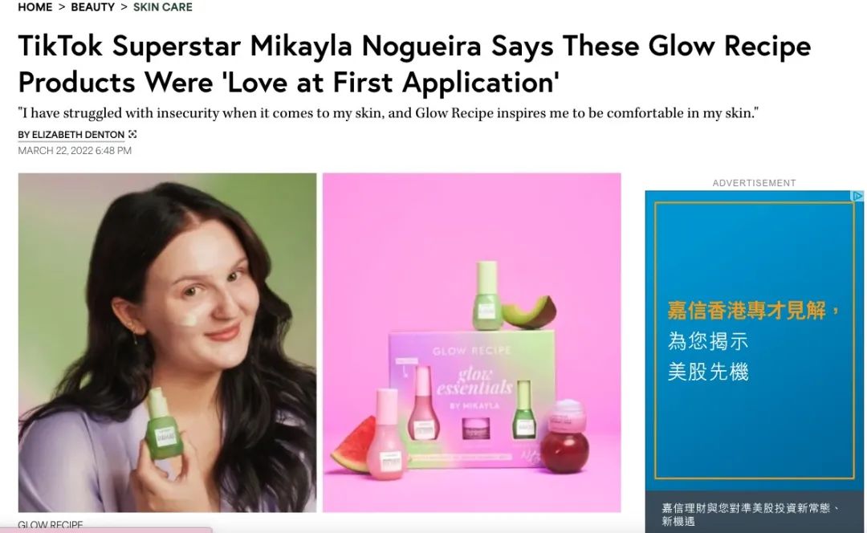867x533 pixels.
Task: Click the watermelon slice in the product photo
Action: [355, 445]
